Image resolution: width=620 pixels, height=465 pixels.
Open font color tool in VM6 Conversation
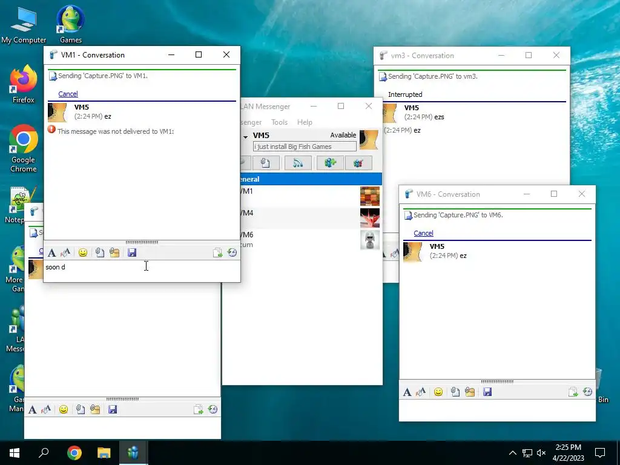(x=421, y=392)
